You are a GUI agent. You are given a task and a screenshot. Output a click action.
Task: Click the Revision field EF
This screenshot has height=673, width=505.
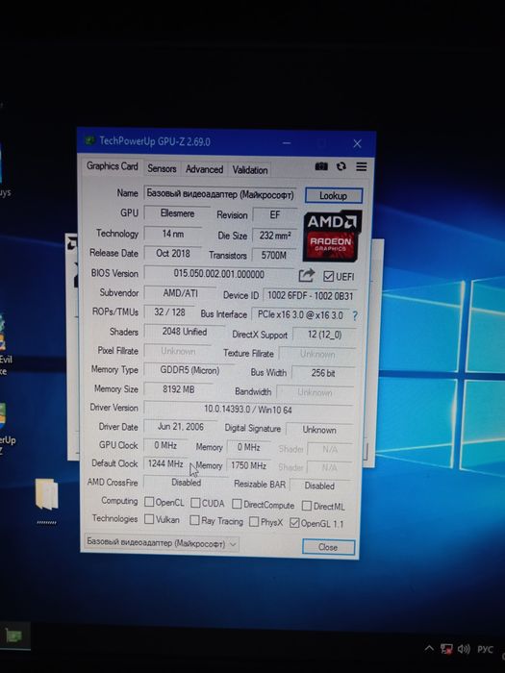(275, 215)
